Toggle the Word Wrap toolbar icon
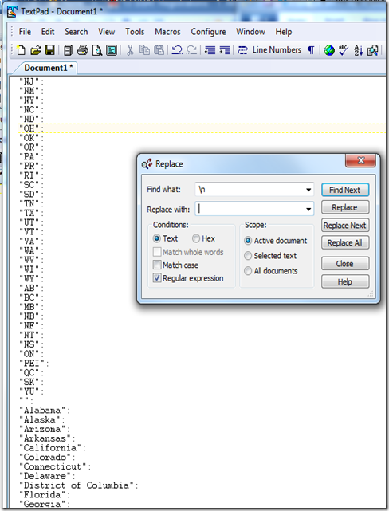This screenshot has height=511, width=389. click(242, 50)
